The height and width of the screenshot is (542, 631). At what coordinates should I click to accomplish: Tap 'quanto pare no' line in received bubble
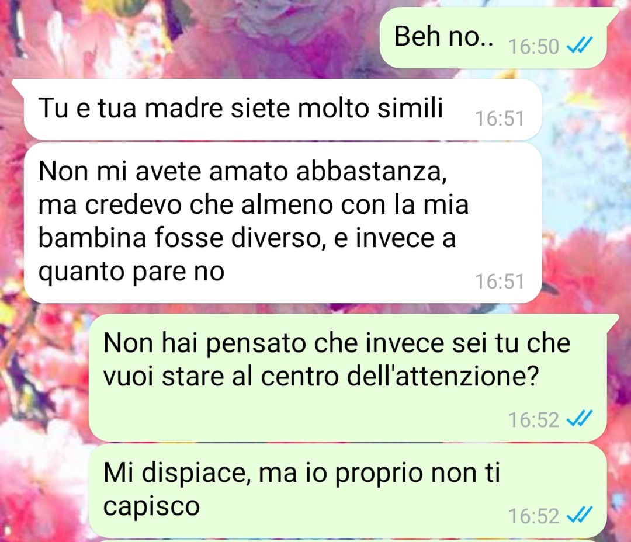tap(131, 272)
